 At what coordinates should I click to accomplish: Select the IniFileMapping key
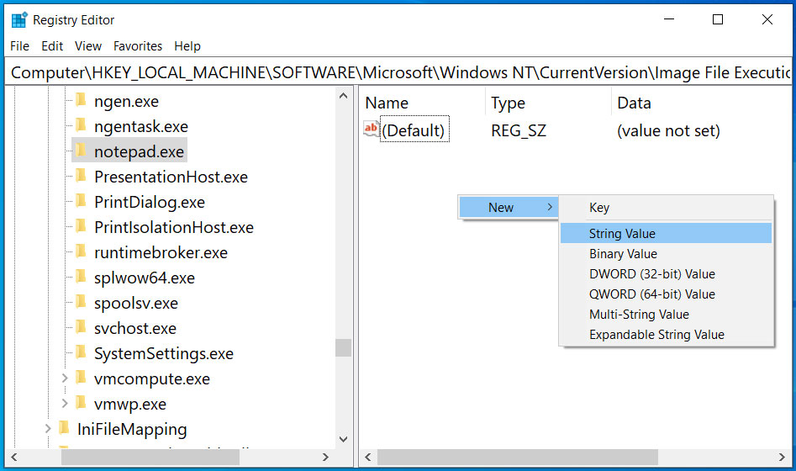coord(132,429)
